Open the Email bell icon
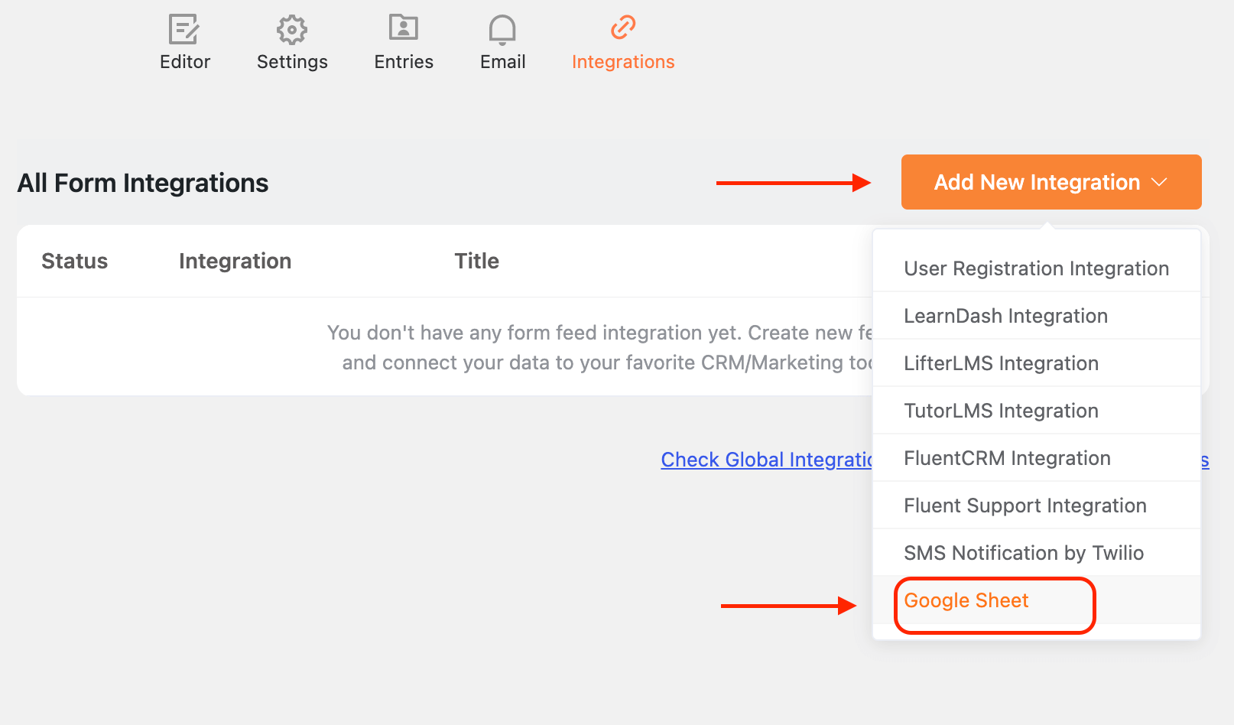The image size is (1234, 725). pyautogui.click(x=502, y=30)
